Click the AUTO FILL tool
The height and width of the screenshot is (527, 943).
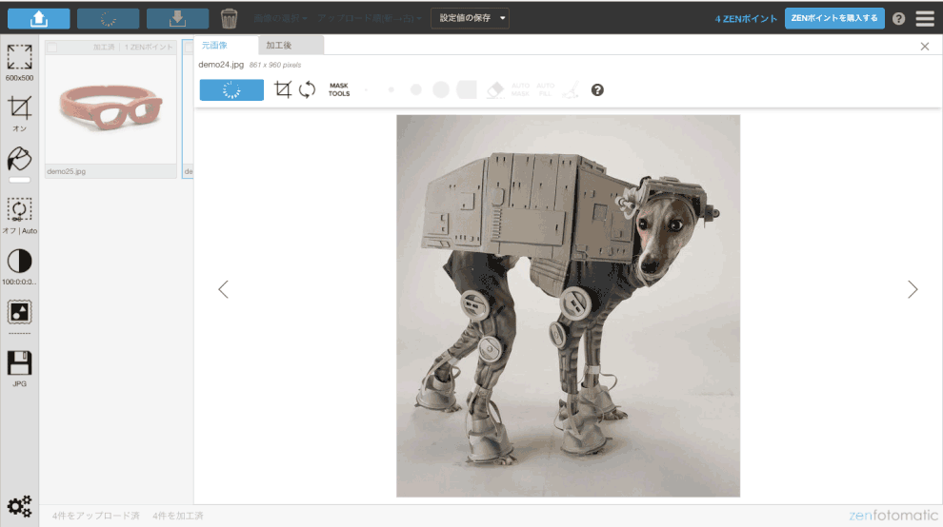pos(546,90)
